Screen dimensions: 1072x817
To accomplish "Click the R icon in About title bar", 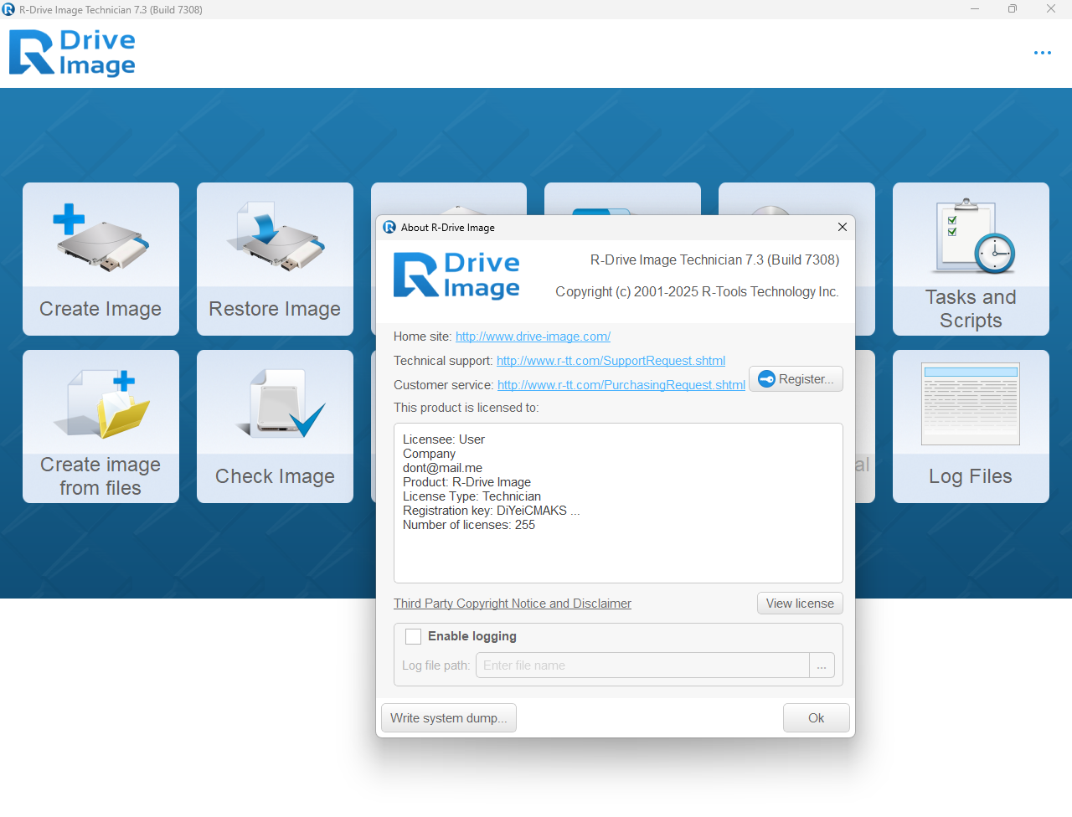I will [389, 227].
